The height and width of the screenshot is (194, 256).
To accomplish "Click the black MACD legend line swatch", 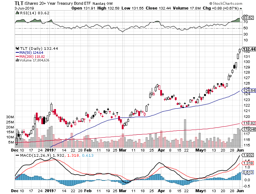I will (x=17, y=155).
